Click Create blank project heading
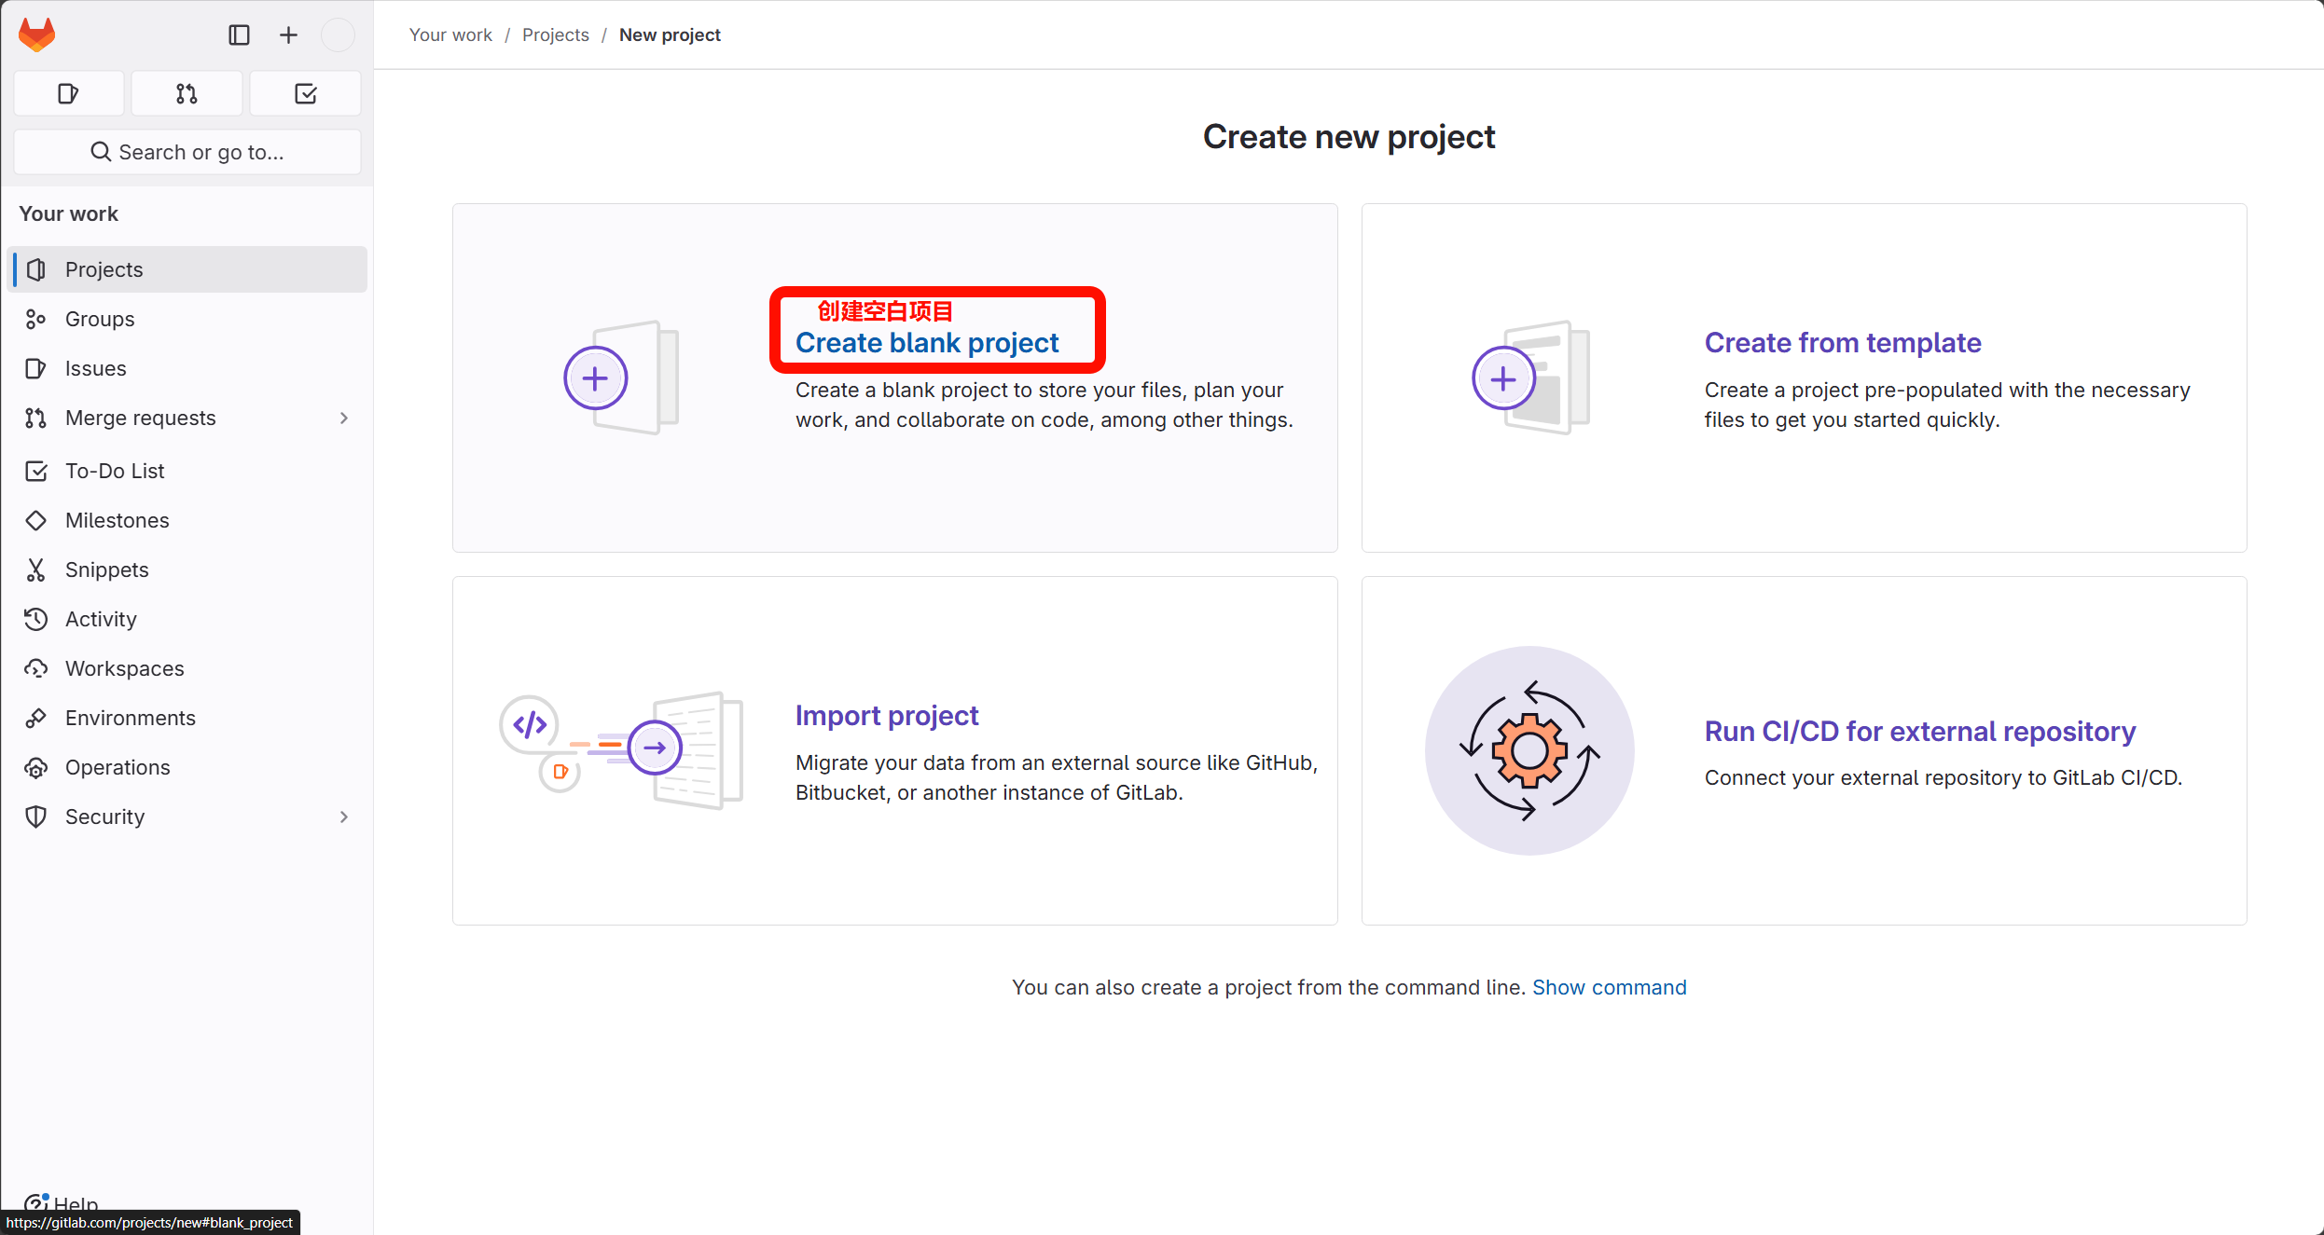 point(927,343)
